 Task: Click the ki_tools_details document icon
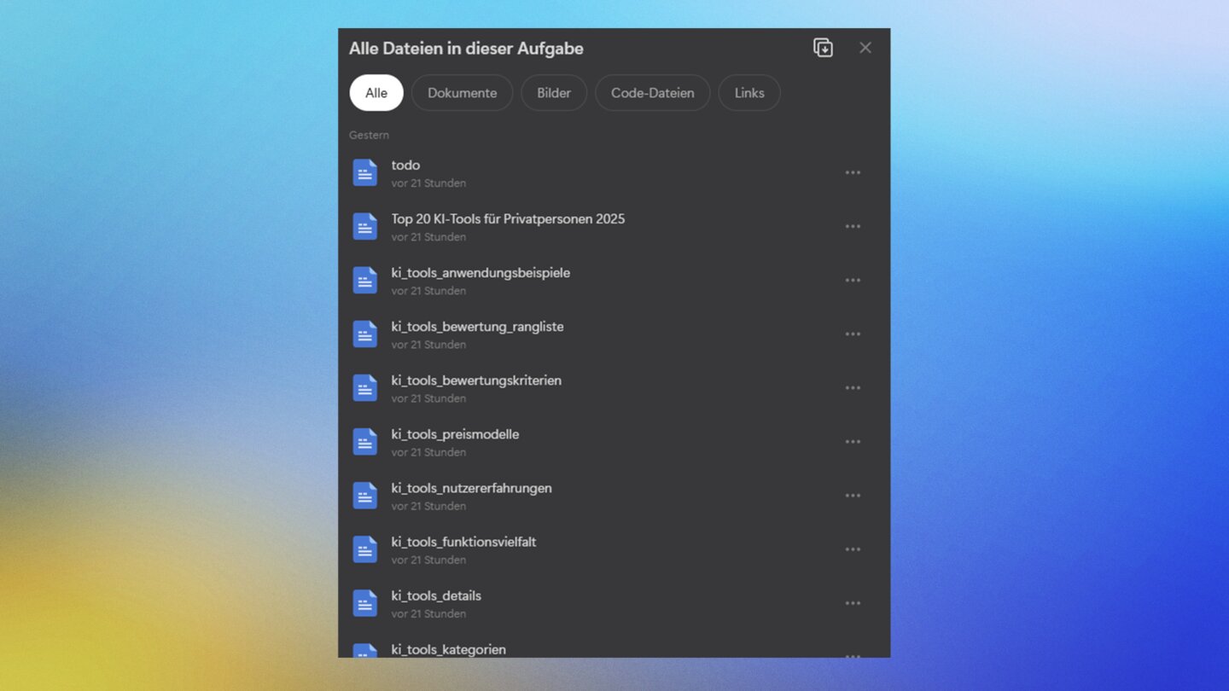(x=365, y=603)
